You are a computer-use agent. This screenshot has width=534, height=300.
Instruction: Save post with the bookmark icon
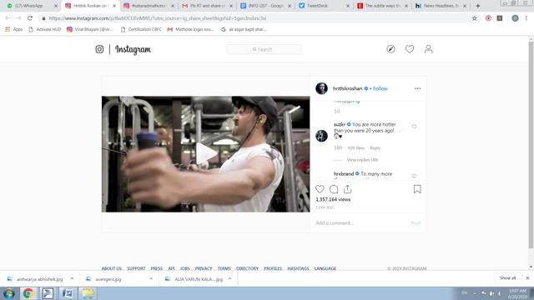[417, 189]
